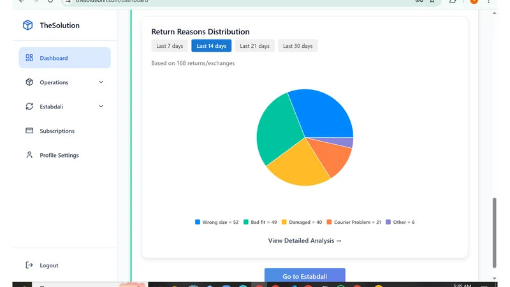Open View Detailed Analysis link
The height and width of the screenshot is (287, 510).
[305, 240]
